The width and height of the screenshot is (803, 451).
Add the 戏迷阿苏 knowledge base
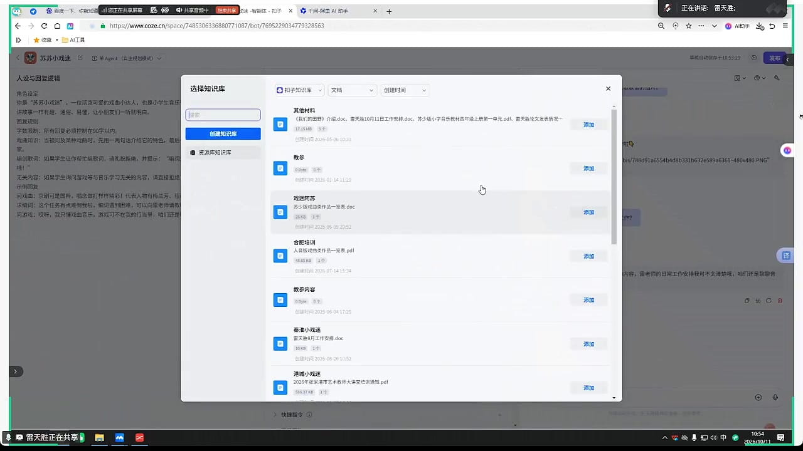point(588,212)
